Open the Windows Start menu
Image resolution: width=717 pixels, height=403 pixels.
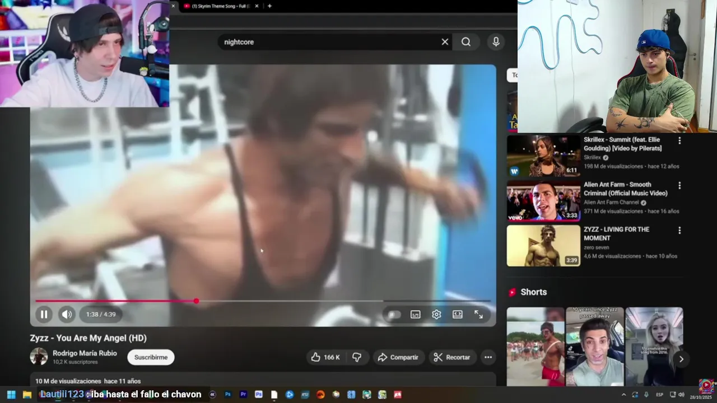click(11, 395)
